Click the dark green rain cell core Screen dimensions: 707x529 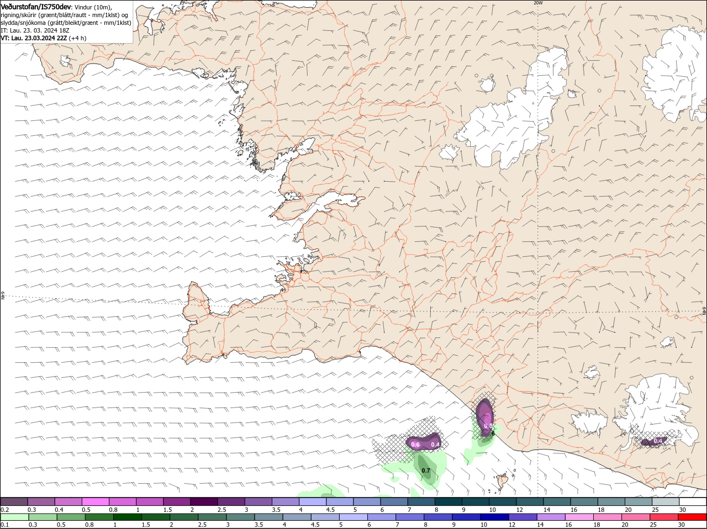coord(426,467)
